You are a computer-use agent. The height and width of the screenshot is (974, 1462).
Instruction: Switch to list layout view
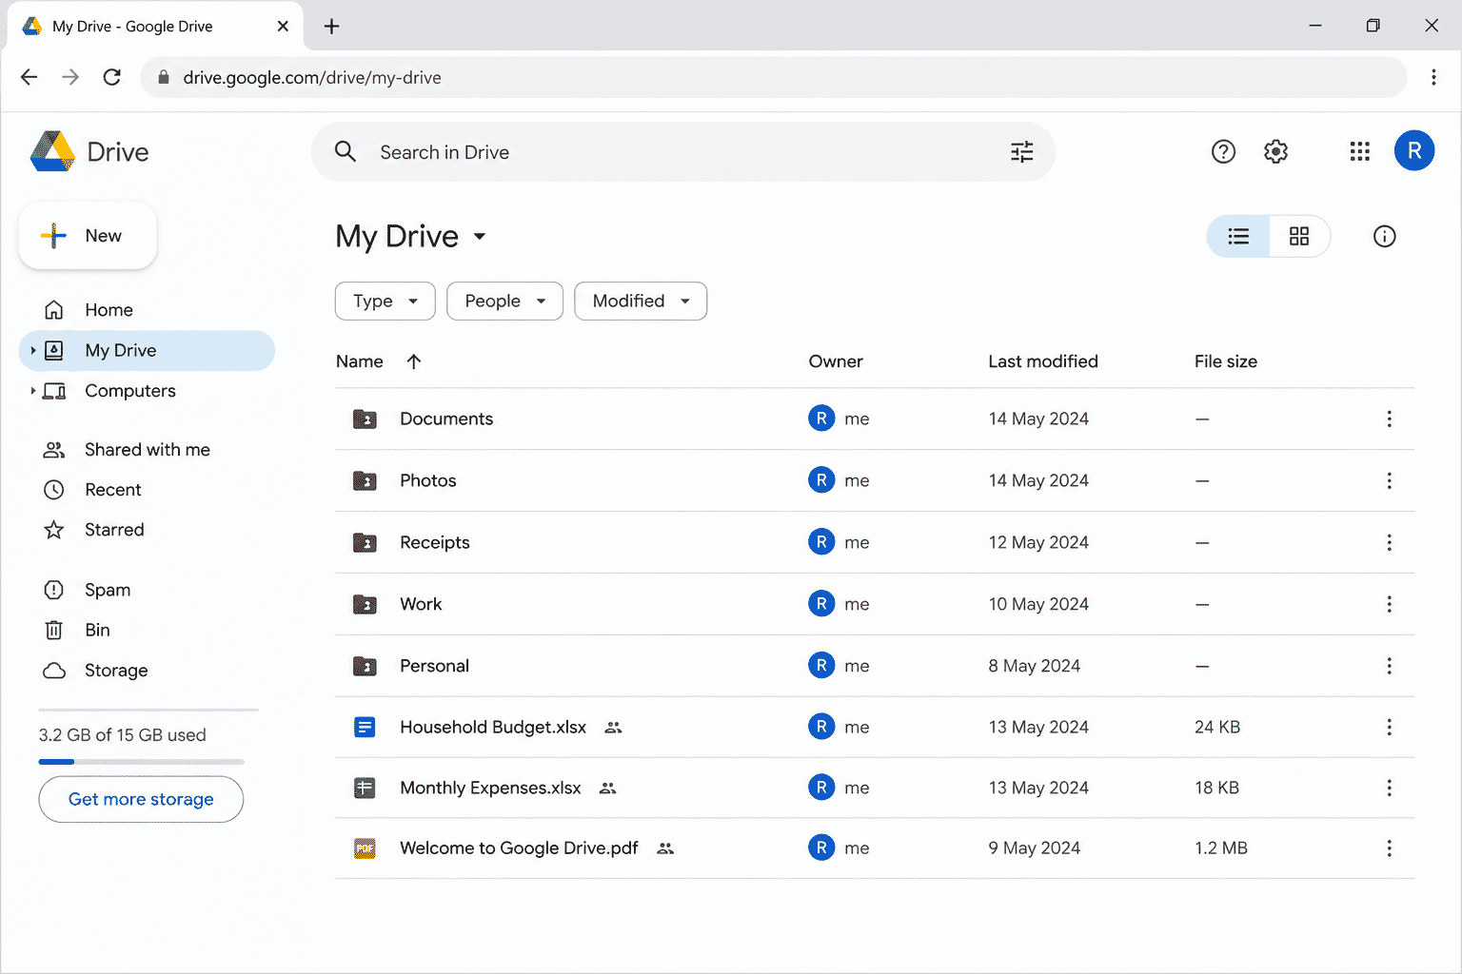pos(1238,236)
